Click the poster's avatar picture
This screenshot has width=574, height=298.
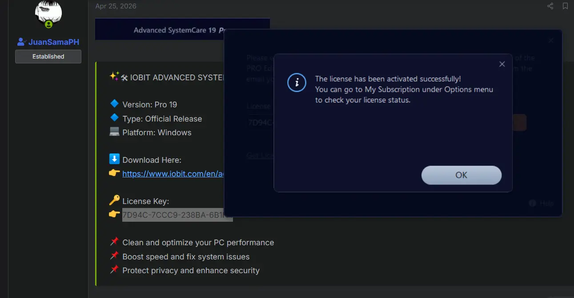pyautogui.click(x=48, y=12)
